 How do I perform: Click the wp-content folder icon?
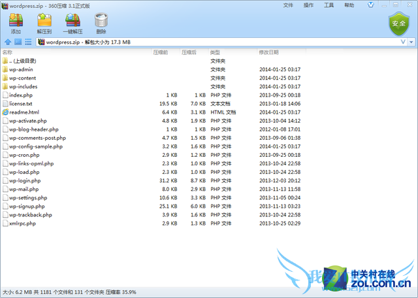point(5,78)
